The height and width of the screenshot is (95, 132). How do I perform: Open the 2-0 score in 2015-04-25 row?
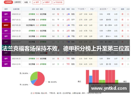37,59
